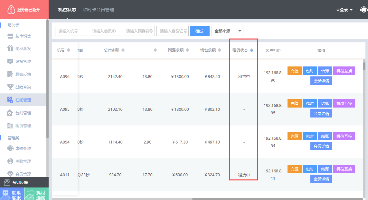368x200 pixels.
Task: Click 机位互换 button for A095
Action: point(344,103)
